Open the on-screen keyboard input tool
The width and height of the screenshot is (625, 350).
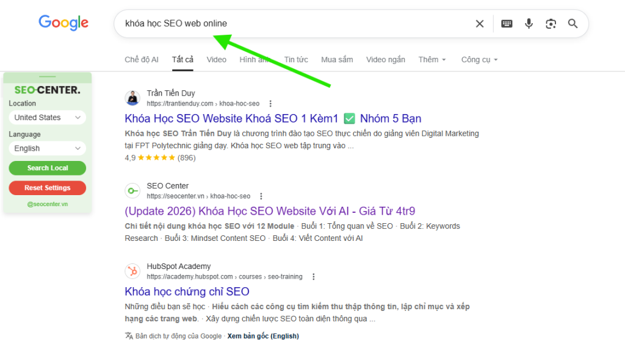coord(507,24)
